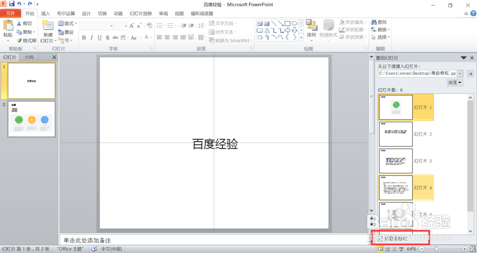Select the Rectangle shape in gallery
The height and width of the screenshot is (253, 477).
(x=287, y=23)
